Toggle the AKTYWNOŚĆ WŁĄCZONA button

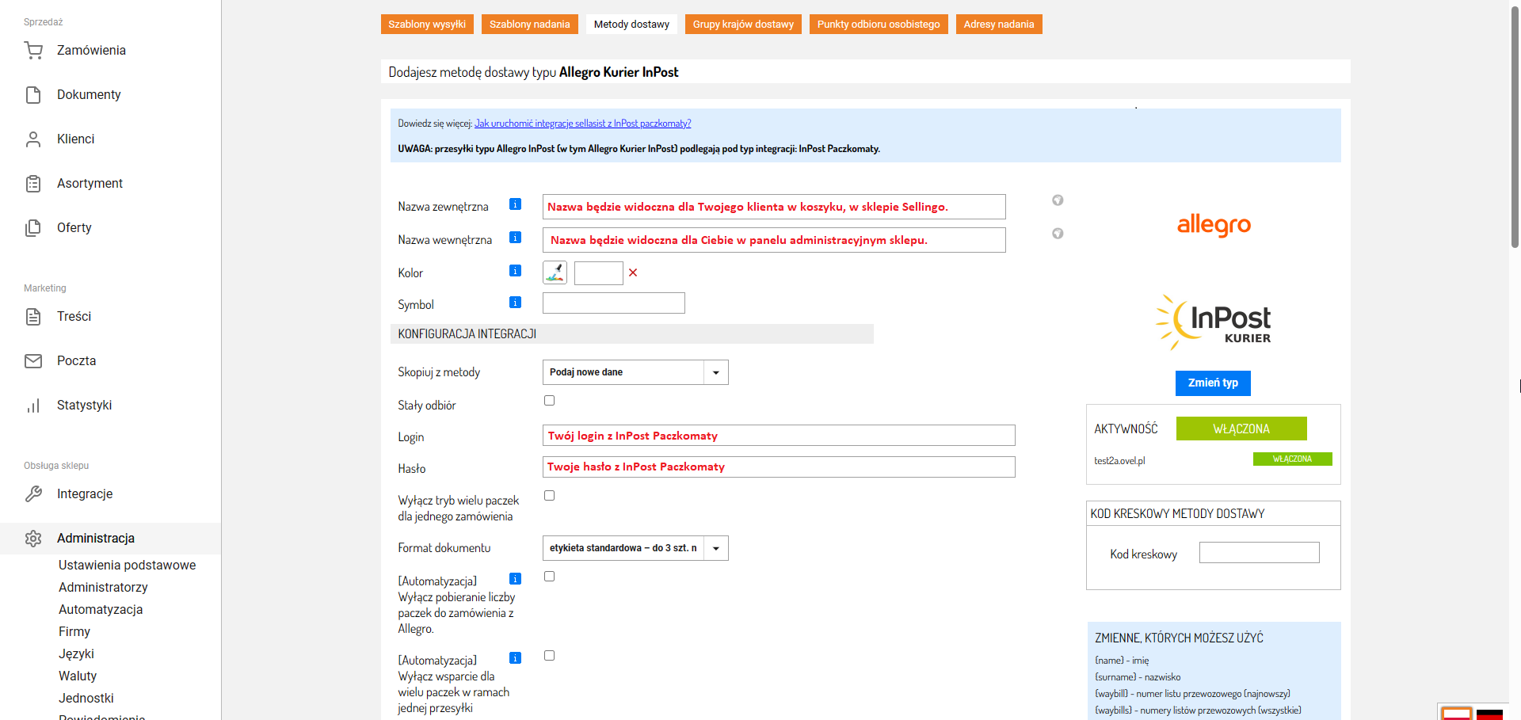[1241, 429]
